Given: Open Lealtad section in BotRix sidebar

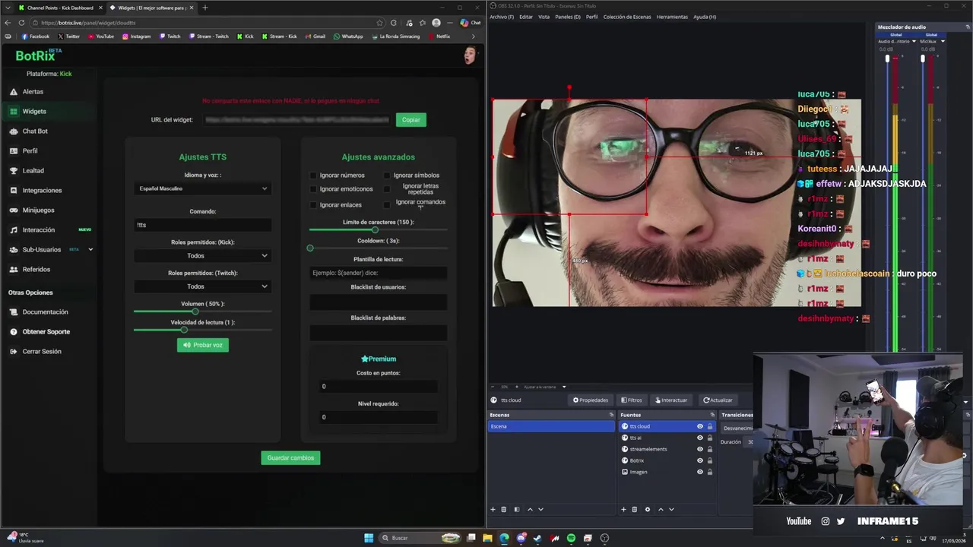Looking at the screenshot, I should [33, 171].
